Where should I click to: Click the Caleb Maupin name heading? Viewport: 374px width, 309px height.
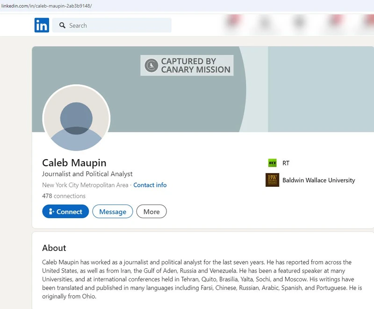click(x=73, y=162)
